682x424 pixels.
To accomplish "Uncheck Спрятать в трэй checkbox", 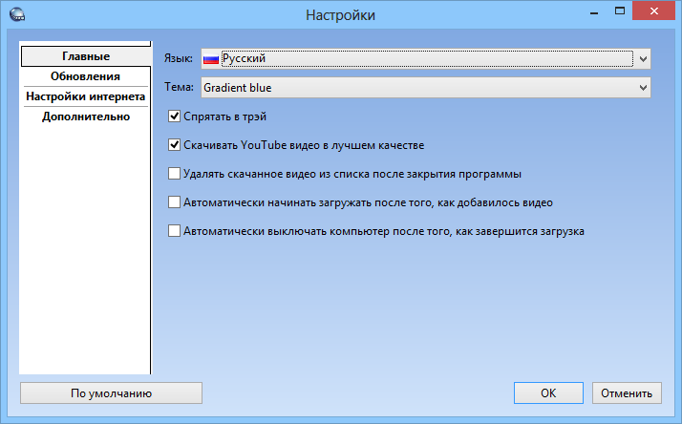I will 174,117.
